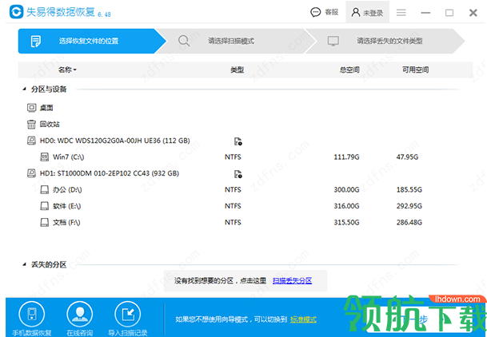Click the 可用空间 column header
Screen dimensions: 487x337
[x=415, y=70]
